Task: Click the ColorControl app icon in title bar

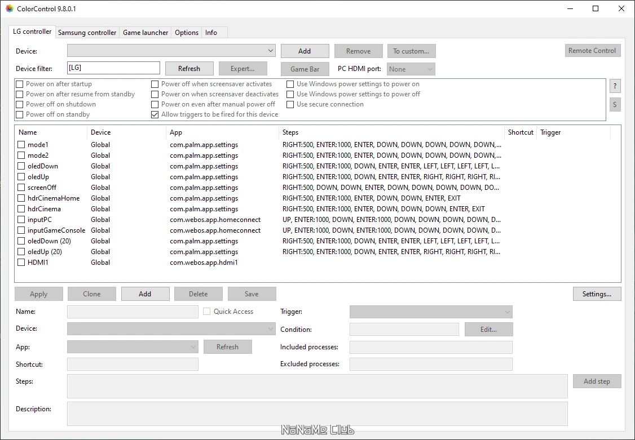Action: [x=10, y=8]
